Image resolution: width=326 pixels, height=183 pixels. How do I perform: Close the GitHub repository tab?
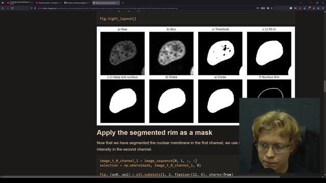click(89, 3)
